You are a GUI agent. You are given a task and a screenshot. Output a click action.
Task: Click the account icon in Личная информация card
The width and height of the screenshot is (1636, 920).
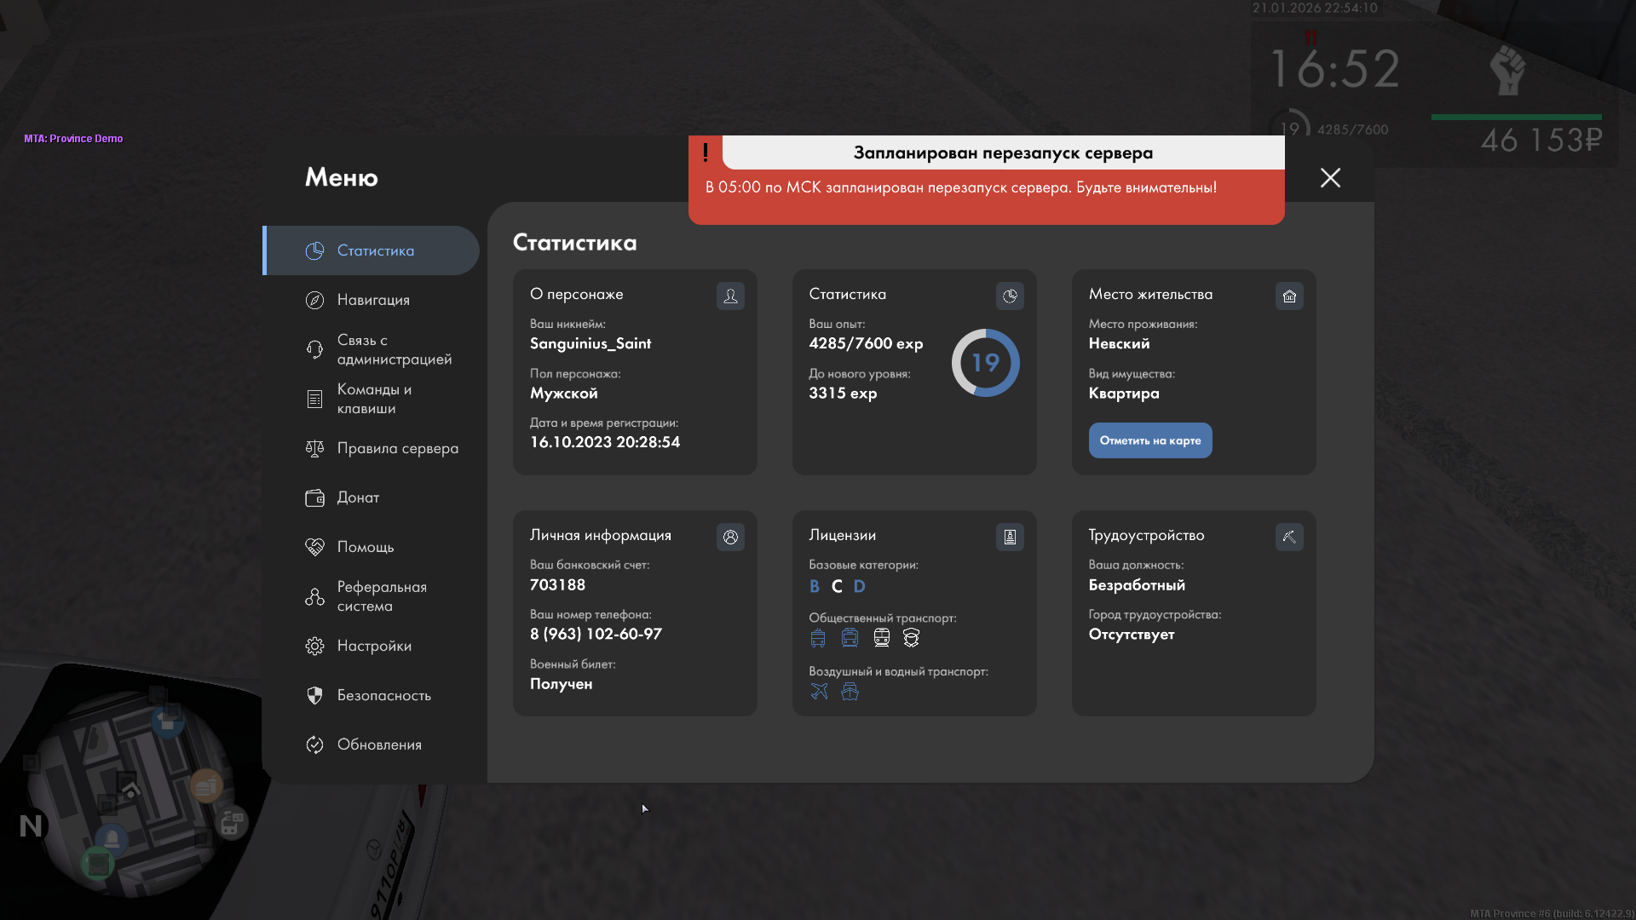pyautogui.click(x=730, y=537)
